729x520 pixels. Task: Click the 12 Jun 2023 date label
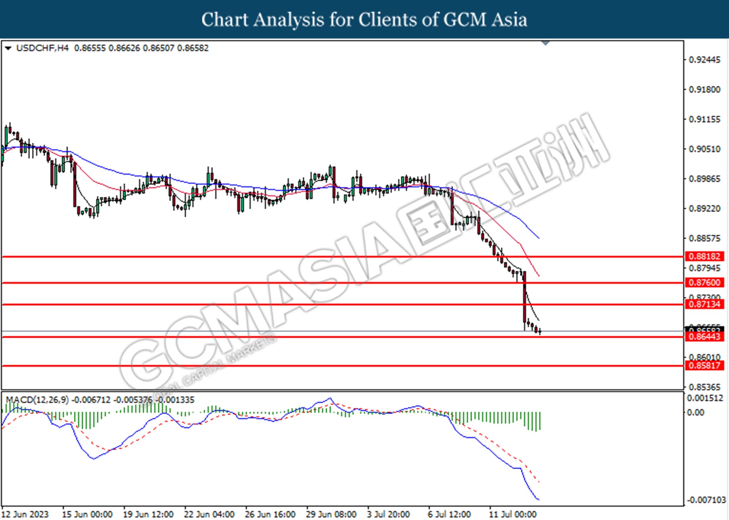tap(25, 515)
